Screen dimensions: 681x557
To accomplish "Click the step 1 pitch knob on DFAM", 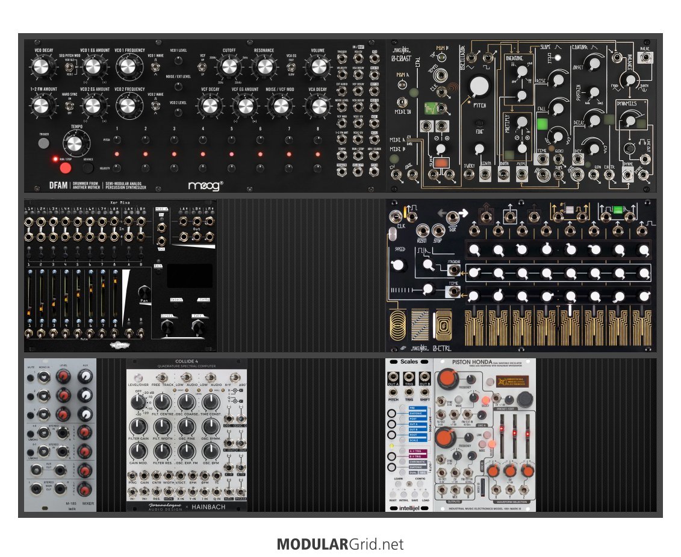I will 117,140.
